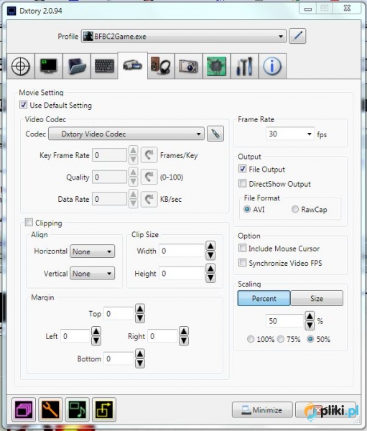Screen dimensions: 367x431
Task: Click the Dxtory title bar app icon
Action: click(x=11, y=11)
